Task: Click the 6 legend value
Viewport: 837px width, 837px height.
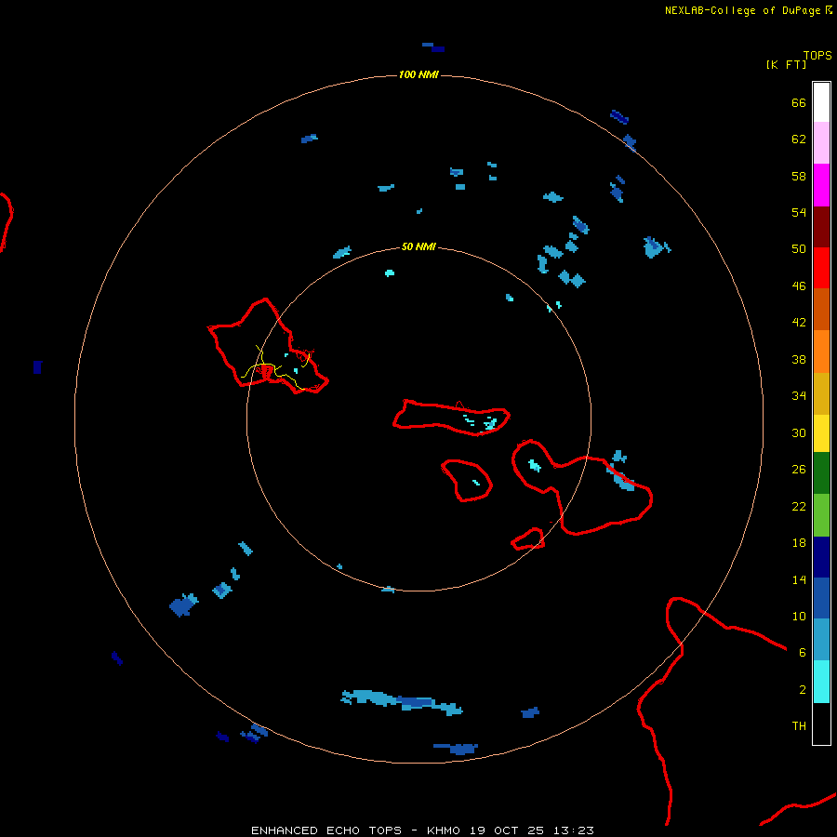Action: (x=803, y=653)
